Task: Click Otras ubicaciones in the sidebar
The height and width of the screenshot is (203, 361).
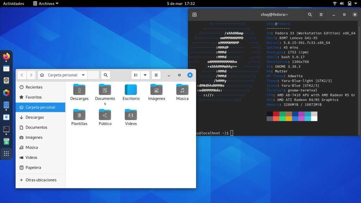Action: pos(41,180)
